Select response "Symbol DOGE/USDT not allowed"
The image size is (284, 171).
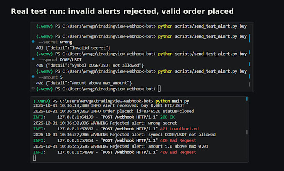click(90, 66)
